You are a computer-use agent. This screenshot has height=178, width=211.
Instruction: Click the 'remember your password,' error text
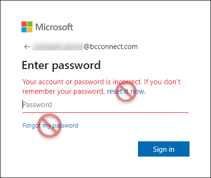(x=63, y=91)
